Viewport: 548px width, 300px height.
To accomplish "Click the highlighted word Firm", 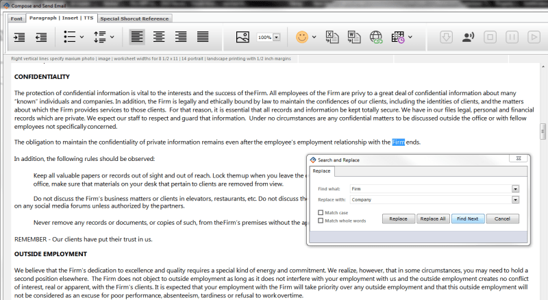I will point(398,142).
